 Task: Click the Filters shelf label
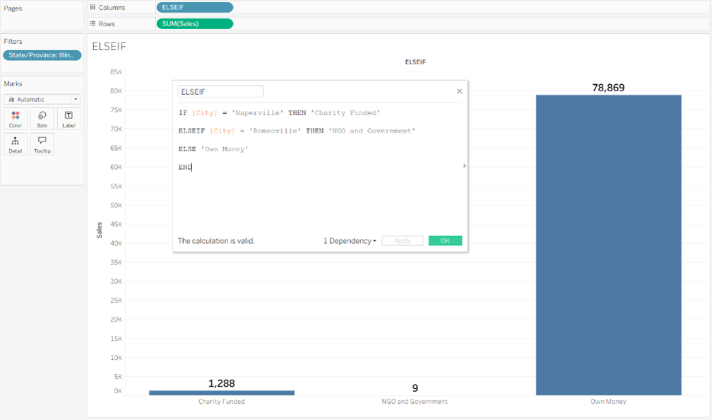(13, 41)
